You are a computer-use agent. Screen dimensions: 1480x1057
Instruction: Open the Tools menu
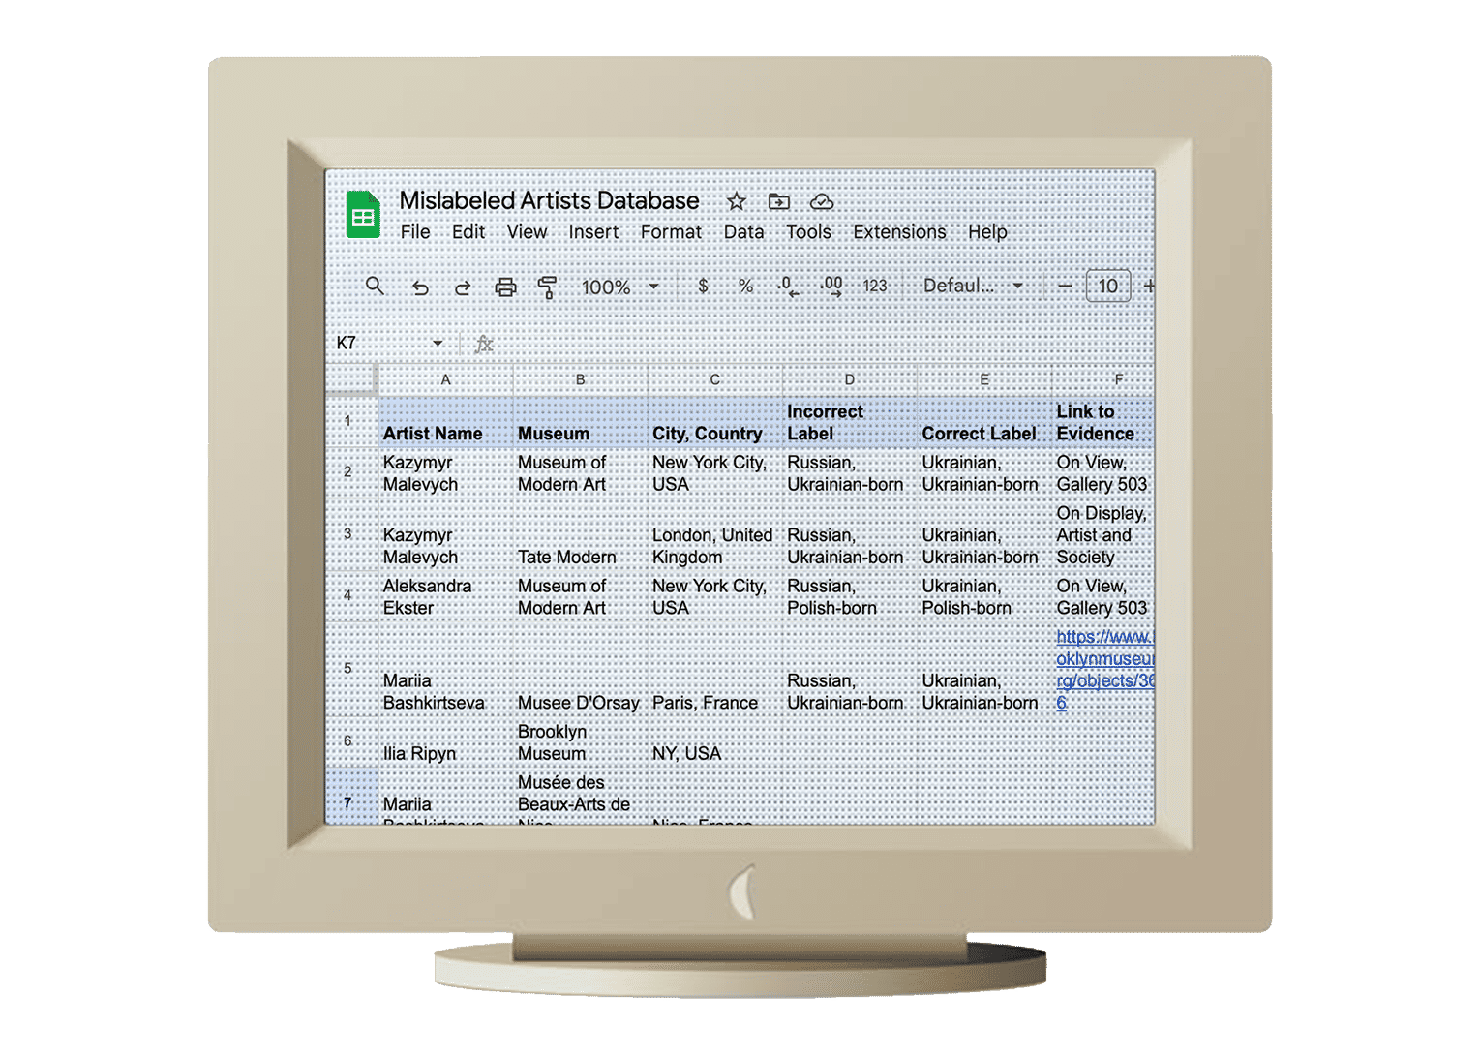click(x=808, y=232)
